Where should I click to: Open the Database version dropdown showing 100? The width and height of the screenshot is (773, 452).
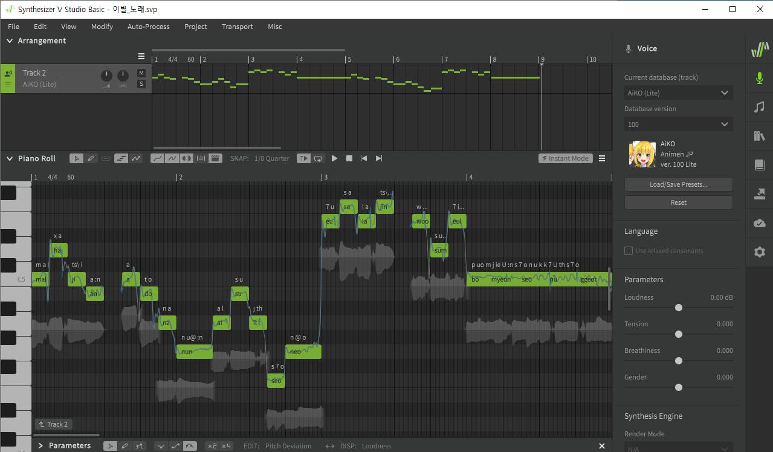click(x=679, y=124)
